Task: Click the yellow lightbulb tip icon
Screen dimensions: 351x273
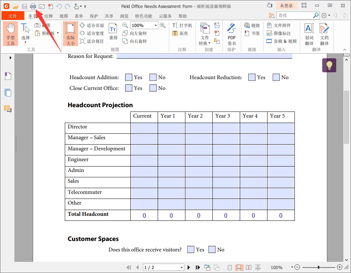Action: pyautogui.click(x=329, y=65)
